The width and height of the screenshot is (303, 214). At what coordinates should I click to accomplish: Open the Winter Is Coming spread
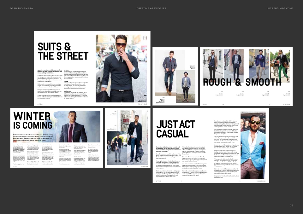click(56, 138)
